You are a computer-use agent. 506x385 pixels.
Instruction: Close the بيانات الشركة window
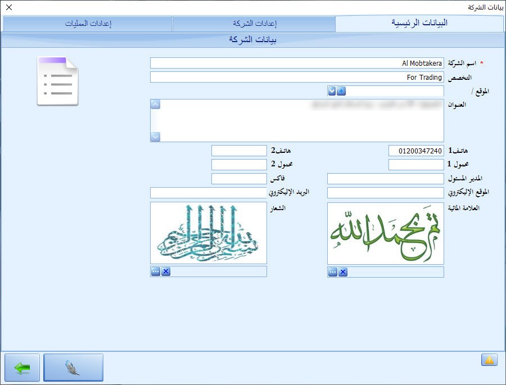(9, 7)
